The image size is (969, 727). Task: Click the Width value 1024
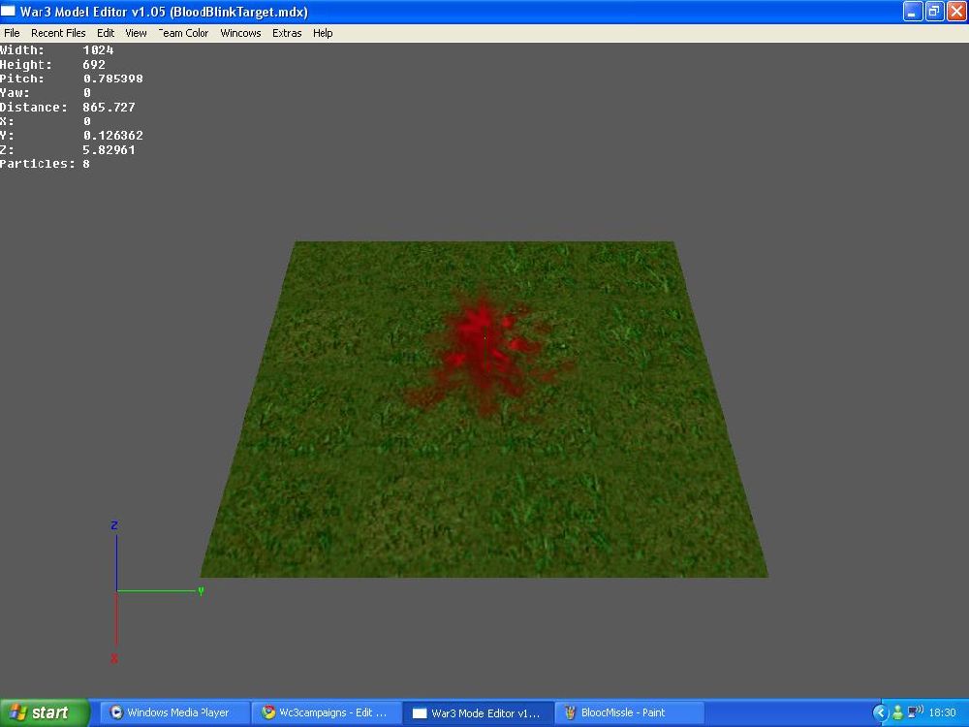[98, 50]
